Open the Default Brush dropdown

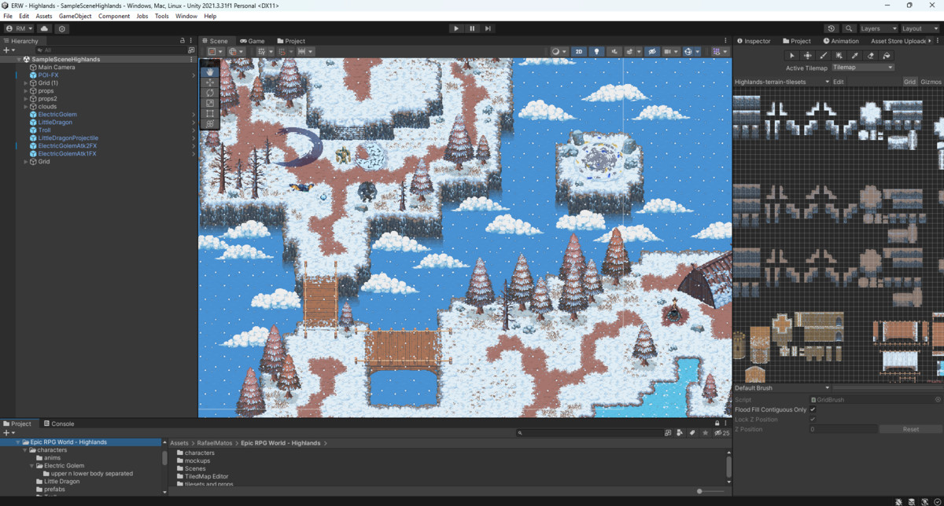click(782, 387)
